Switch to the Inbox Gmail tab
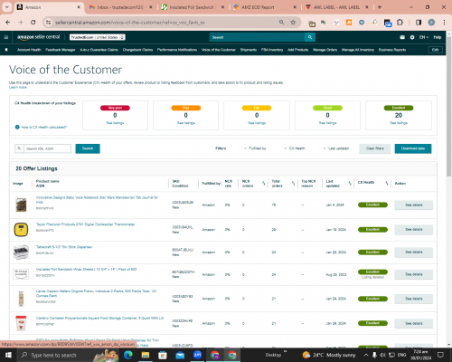This screenshot has height=362, width=452. (x=120, y=7)
